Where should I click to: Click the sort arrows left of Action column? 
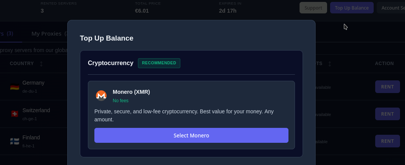(330, 64)
